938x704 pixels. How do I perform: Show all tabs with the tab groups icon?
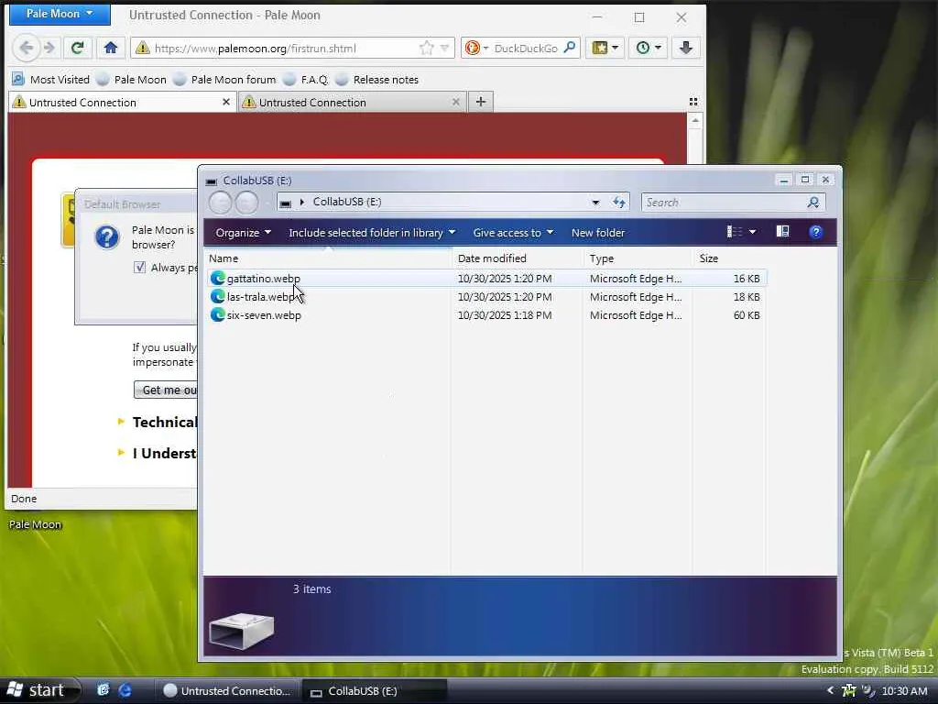click(x=693, y=102)
